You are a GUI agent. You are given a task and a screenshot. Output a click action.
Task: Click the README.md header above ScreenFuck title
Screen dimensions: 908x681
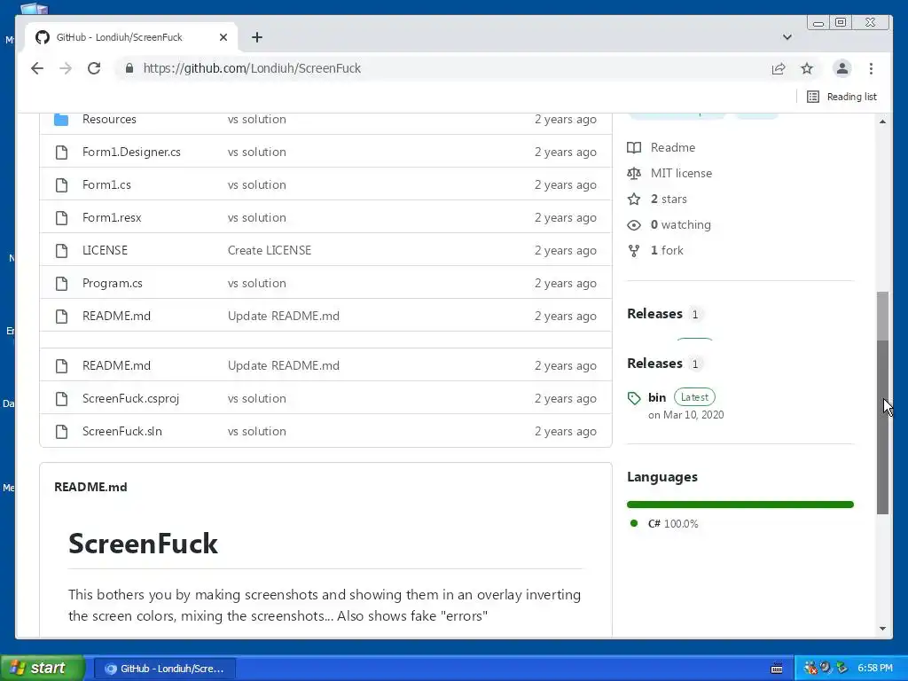coord(90,487)
